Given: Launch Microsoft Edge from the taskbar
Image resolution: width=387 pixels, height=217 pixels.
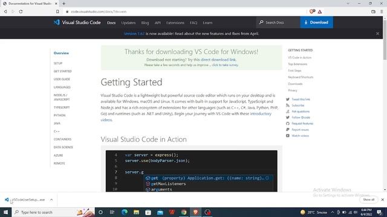Looking at the screenshot, I should tap(125, 212).
